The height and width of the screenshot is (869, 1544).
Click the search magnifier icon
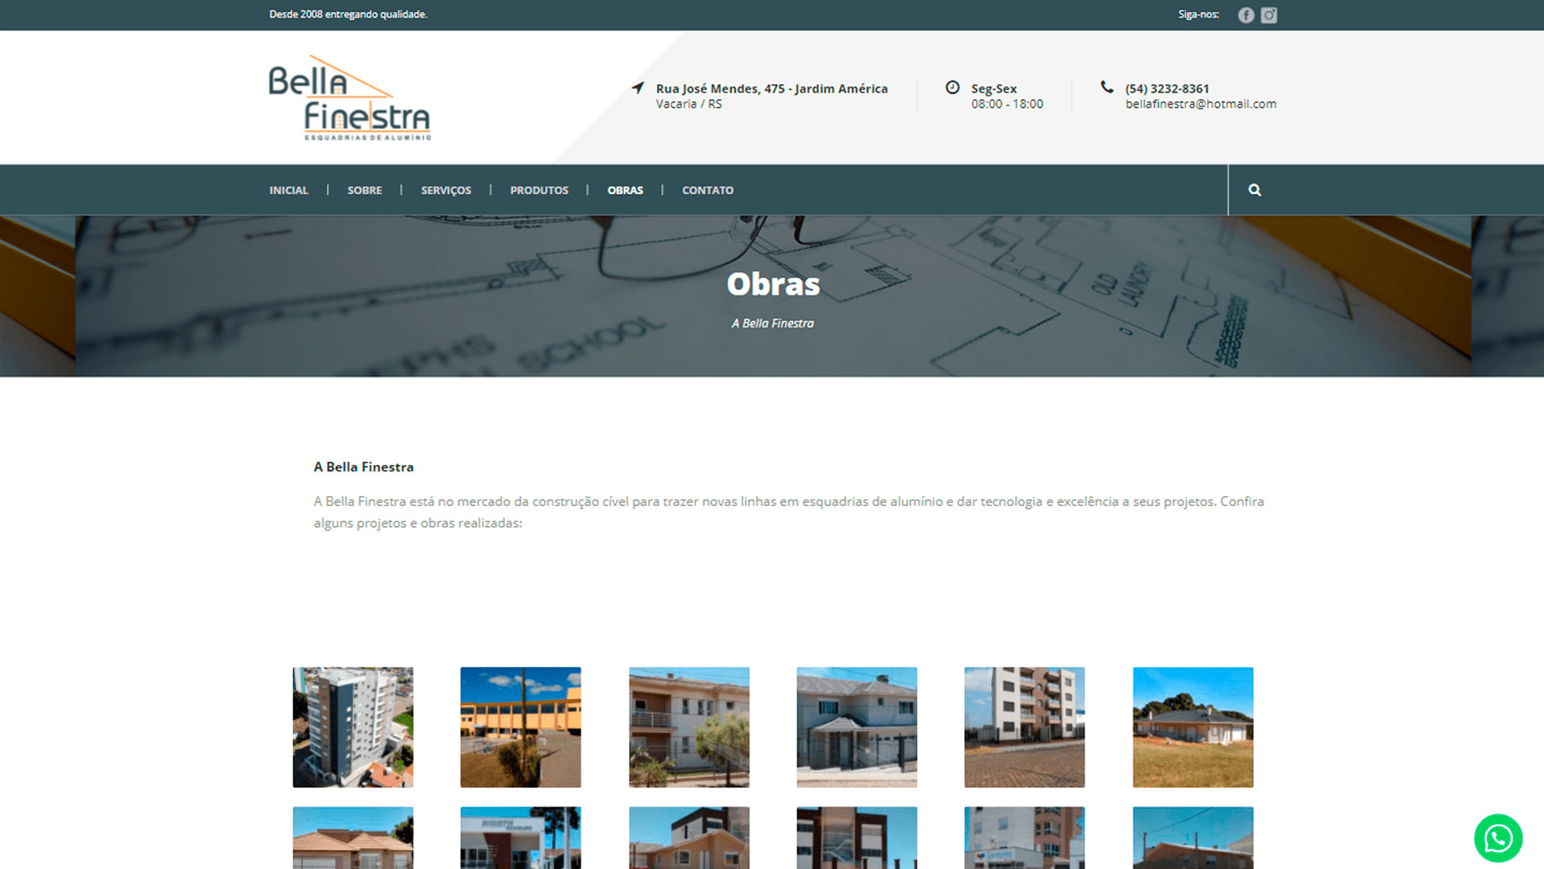coord(1254,190)
